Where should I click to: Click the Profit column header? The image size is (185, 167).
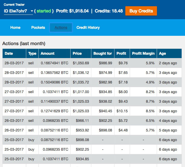coord(122,53)
